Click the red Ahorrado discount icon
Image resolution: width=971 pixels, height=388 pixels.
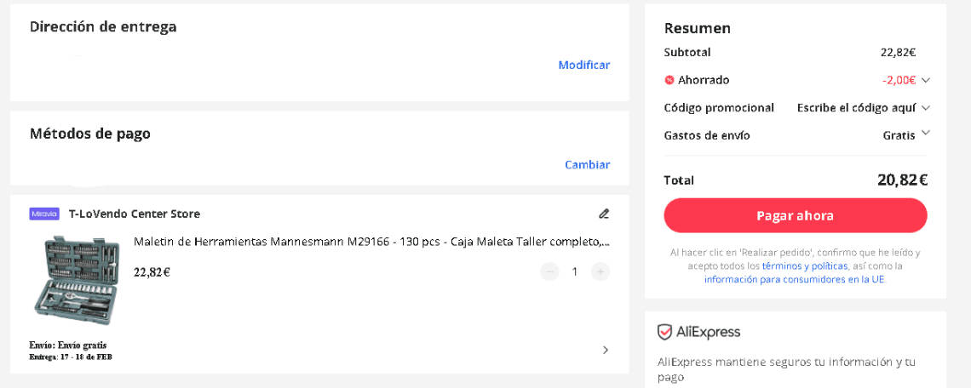(x=669, y=80)
